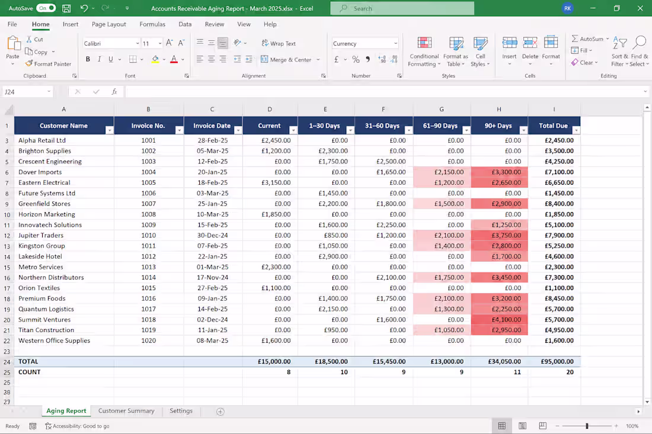Toggle Top Align vertical alignment
The width and height of the screenshot is (652, 434).
(200, 43)
